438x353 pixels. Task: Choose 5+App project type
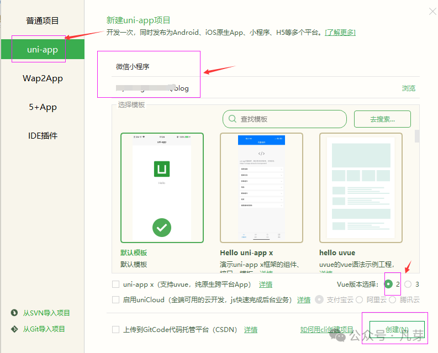[x=43, y=107]
